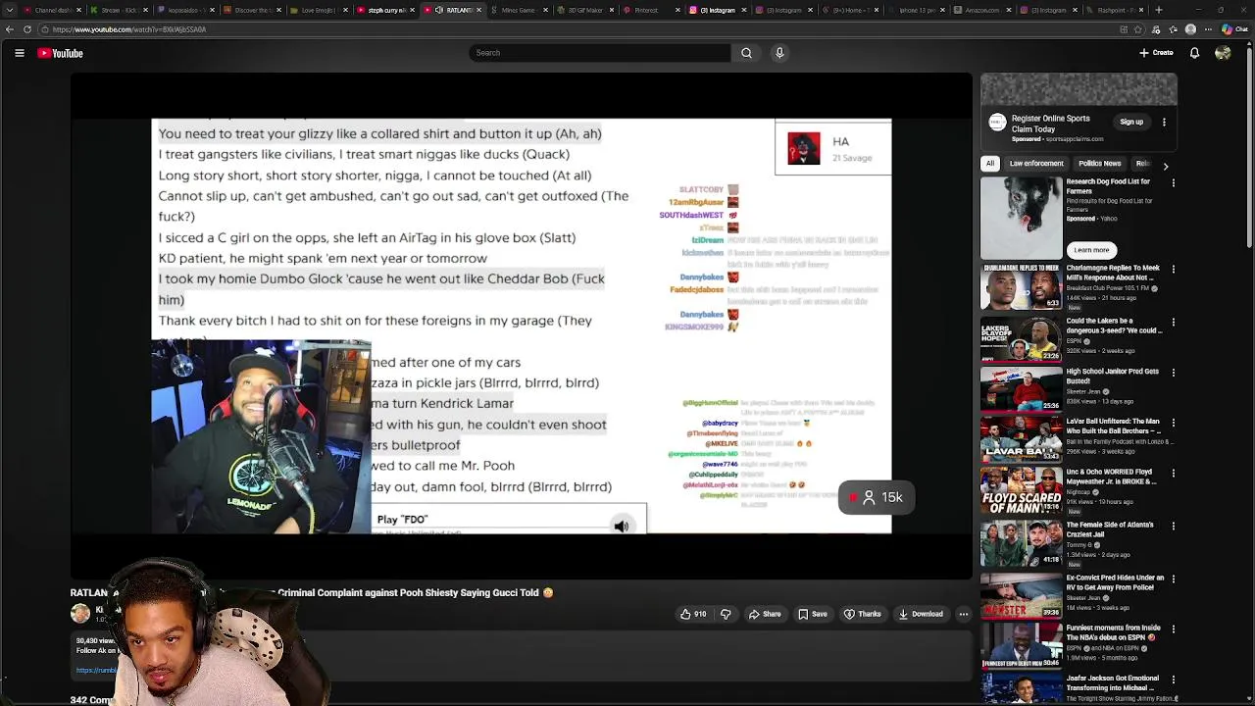Open High School Janitor Pred video thumbnail

click(1021, 389)
